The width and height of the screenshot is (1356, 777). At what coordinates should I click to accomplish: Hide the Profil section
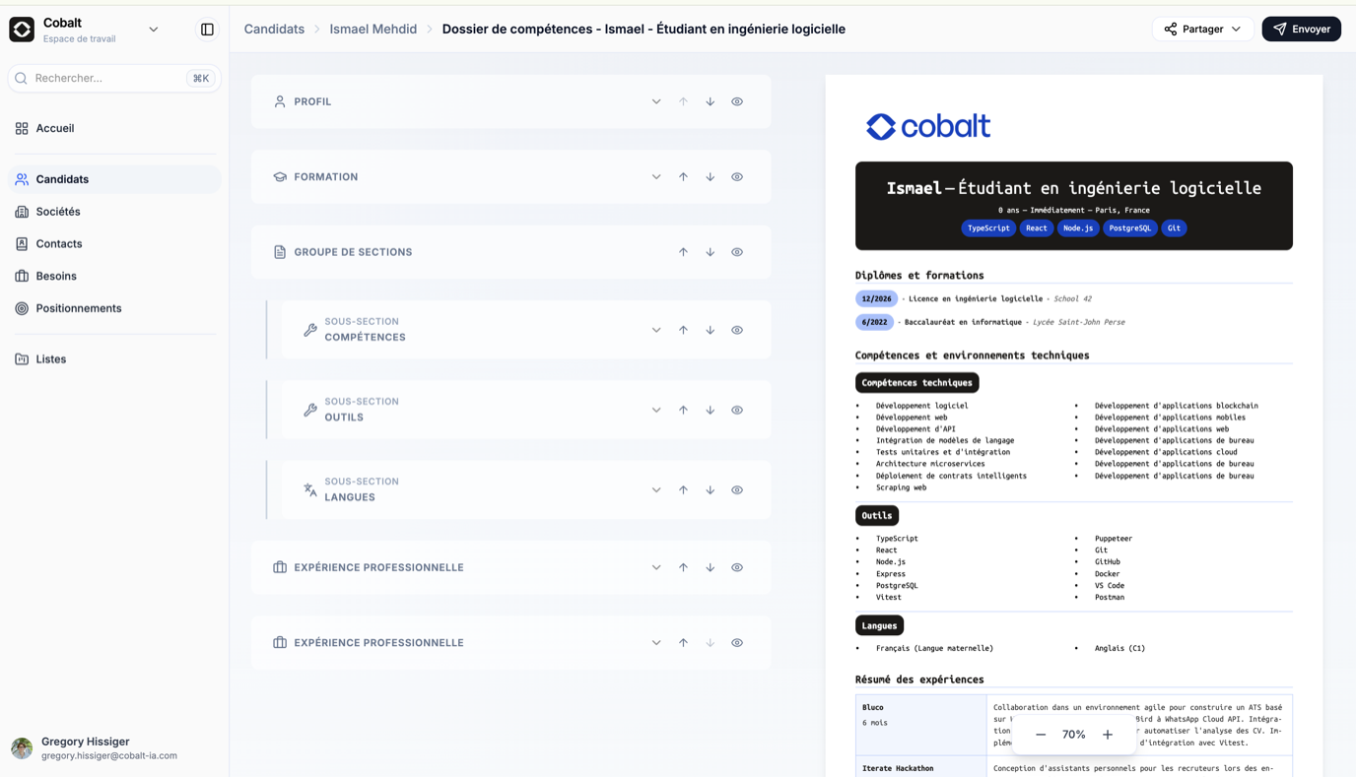(x=737, y=101)
